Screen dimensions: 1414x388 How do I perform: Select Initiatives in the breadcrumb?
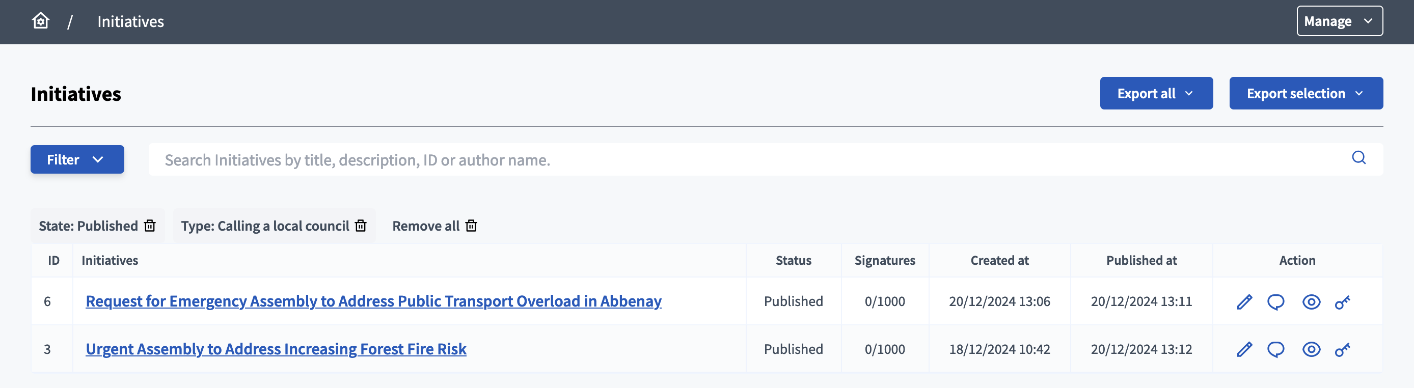tap(130, 21)
